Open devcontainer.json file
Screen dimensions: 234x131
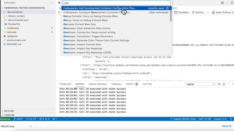18,20
